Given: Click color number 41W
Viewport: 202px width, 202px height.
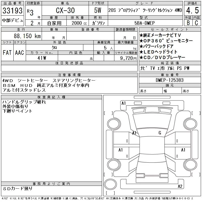Looking at the screenshot, I should [42, 58].
